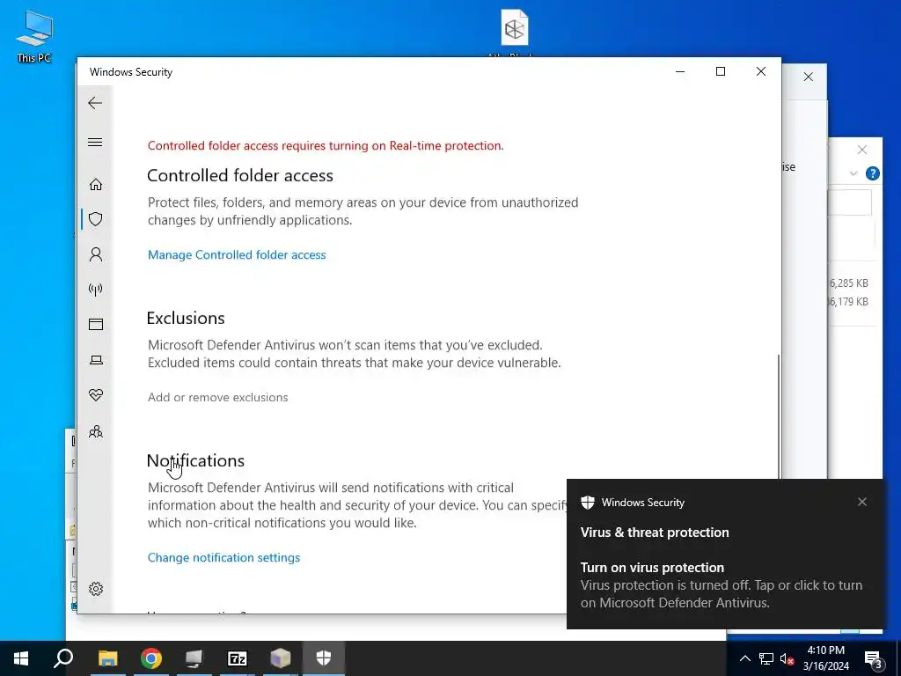Open Family options icon
Screen dimensions: 901x676
[x=95, y=431]
